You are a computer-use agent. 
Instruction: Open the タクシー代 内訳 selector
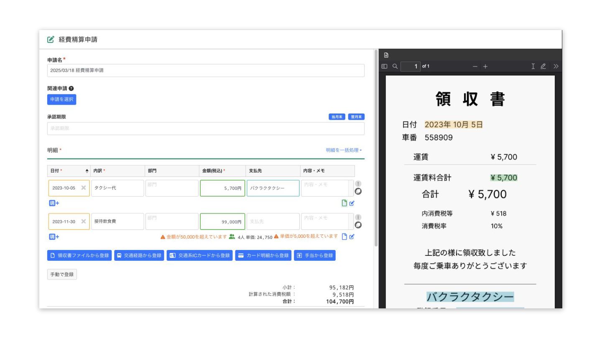point(117,188)
